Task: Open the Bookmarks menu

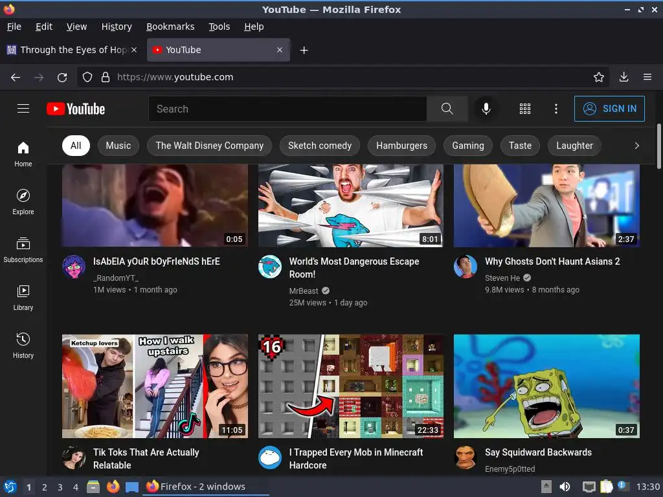Action: [170, 27]
